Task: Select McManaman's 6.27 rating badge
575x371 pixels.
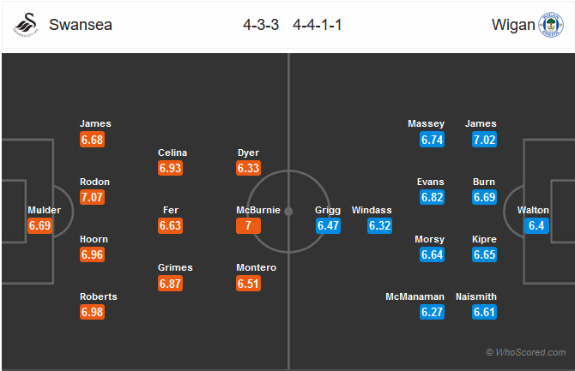Action: point(432,312)
